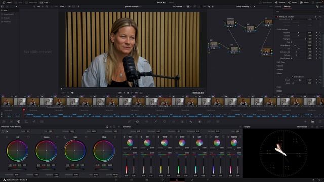
Task: Pick black point with Lift picker icon
Action: (x=7, y=137)
